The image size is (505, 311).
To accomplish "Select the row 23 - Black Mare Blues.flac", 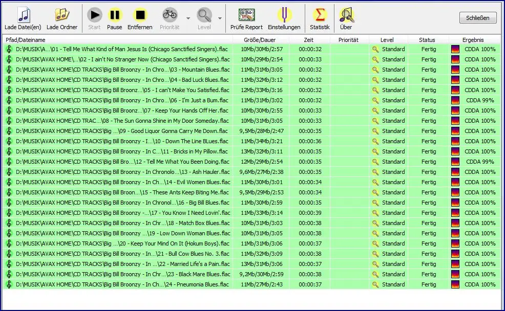I will [x=251, y=274].
